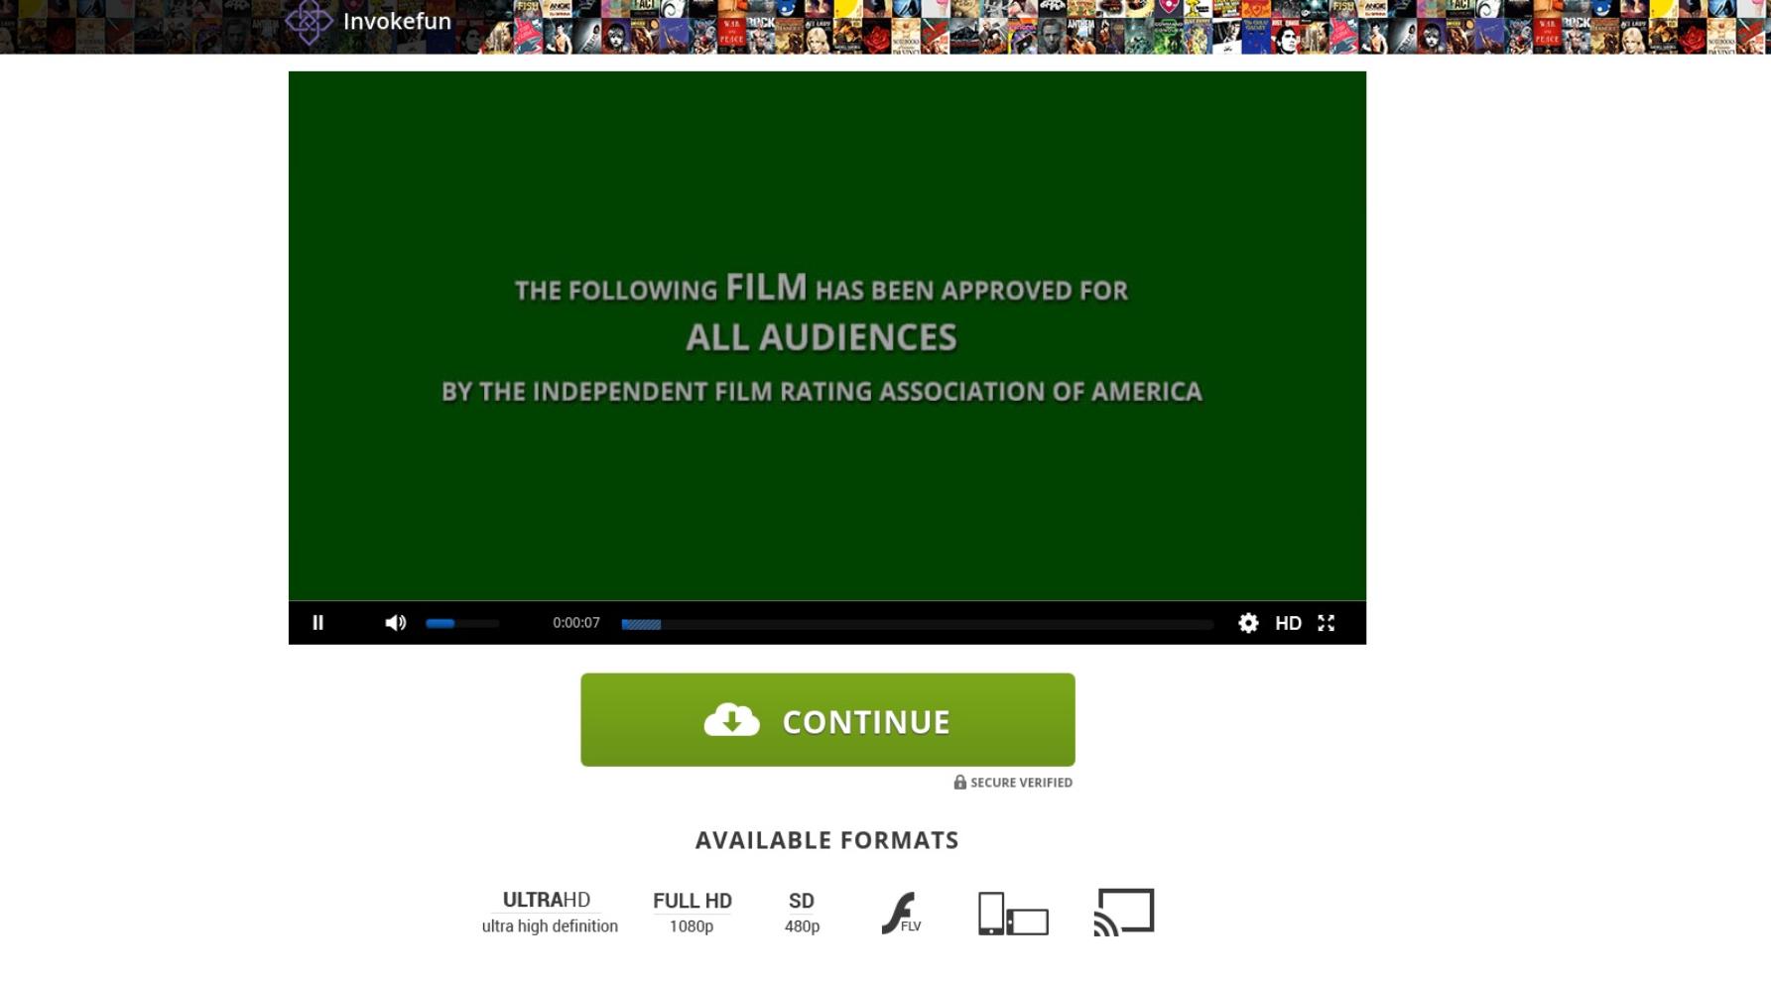Select the screen cast icon
Image resolution: width=1771 pixels, height=985 pixels.
coord(1124,913)
